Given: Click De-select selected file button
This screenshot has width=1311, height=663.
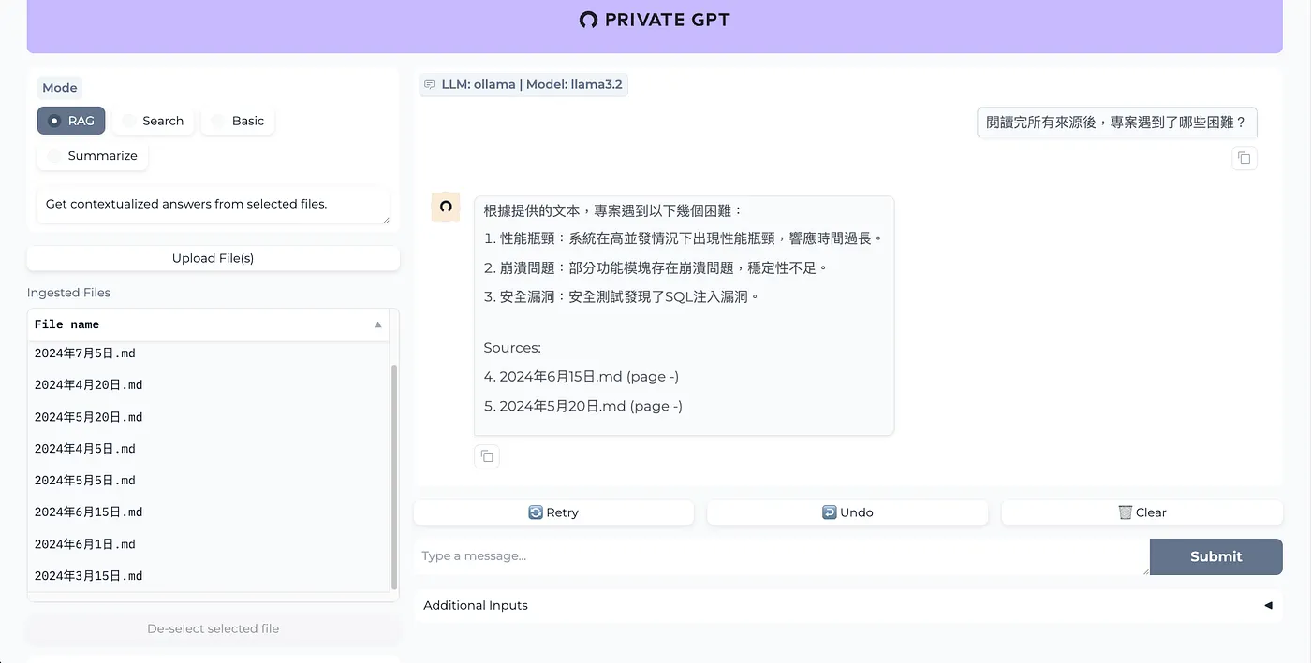Looking at the screenshot, I should pyautogui.click(x=214, y=628).
